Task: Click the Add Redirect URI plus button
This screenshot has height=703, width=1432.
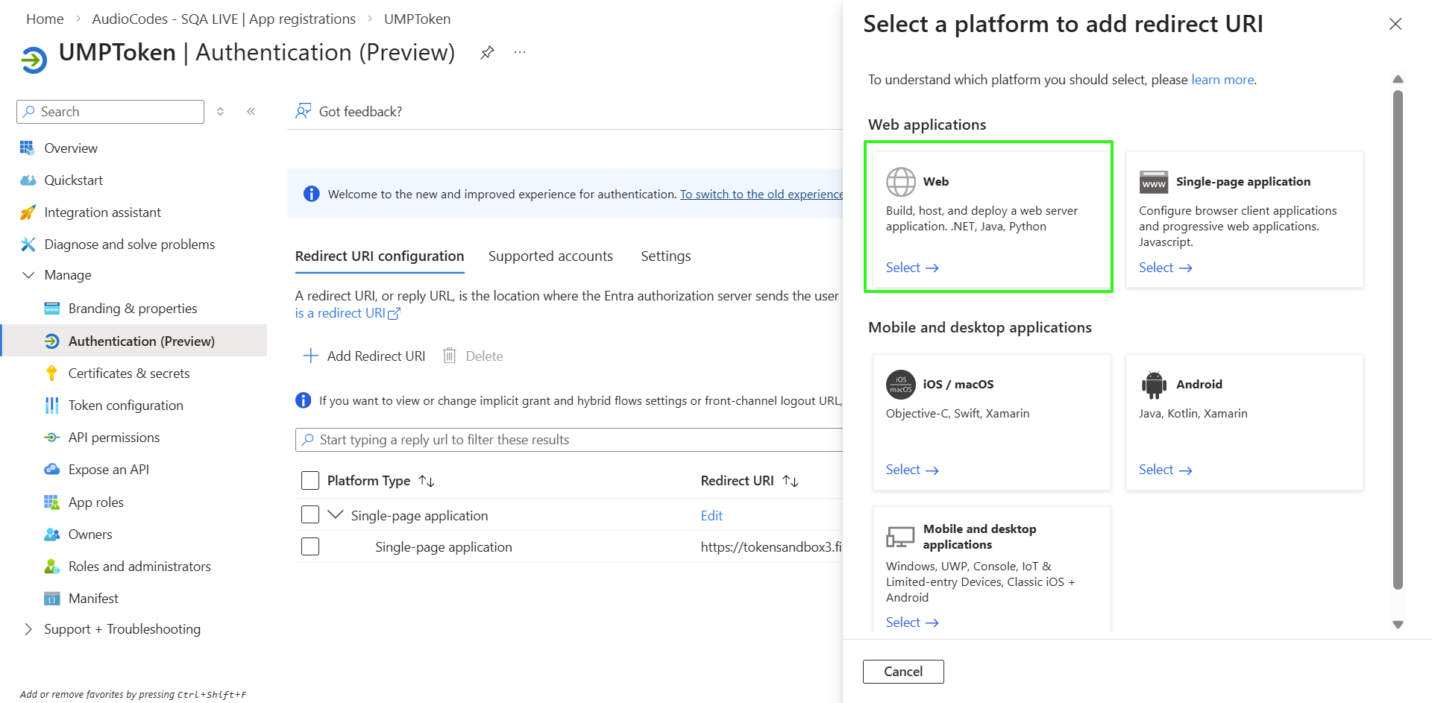Action: pyautogui.click(x=311, y=356)
